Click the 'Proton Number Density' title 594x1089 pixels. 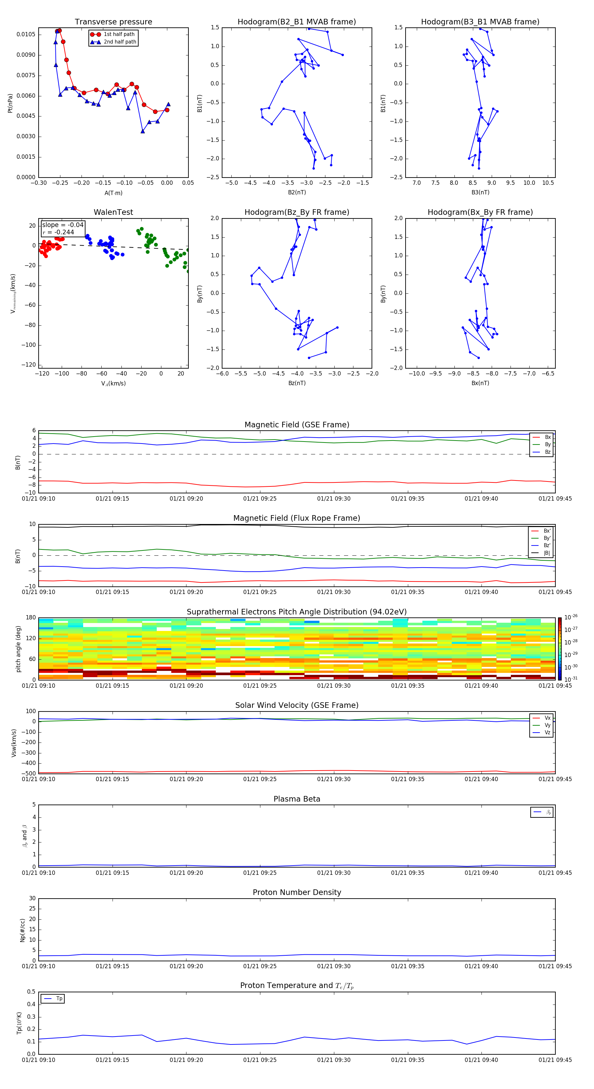tap(297, 892)
